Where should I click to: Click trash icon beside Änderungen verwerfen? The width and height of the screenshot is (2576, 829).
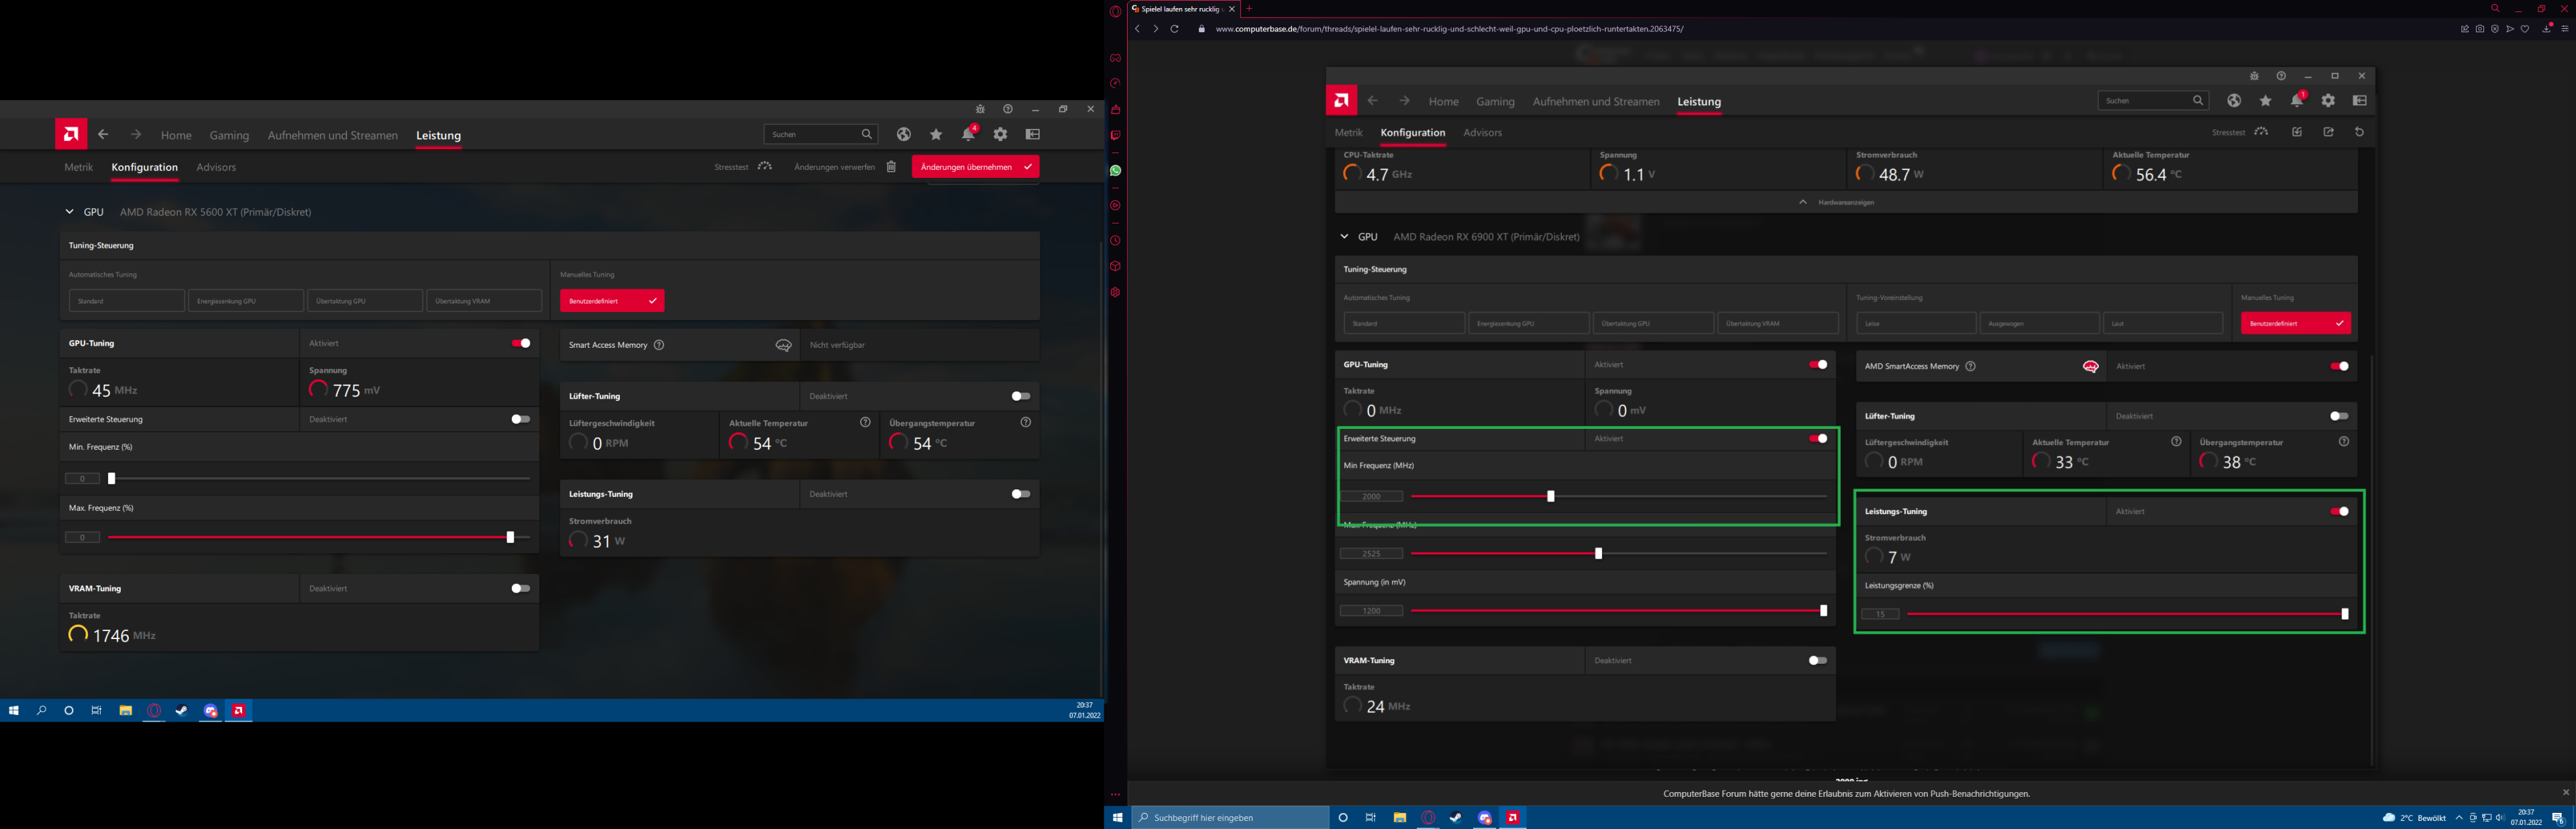click(891, 167)
